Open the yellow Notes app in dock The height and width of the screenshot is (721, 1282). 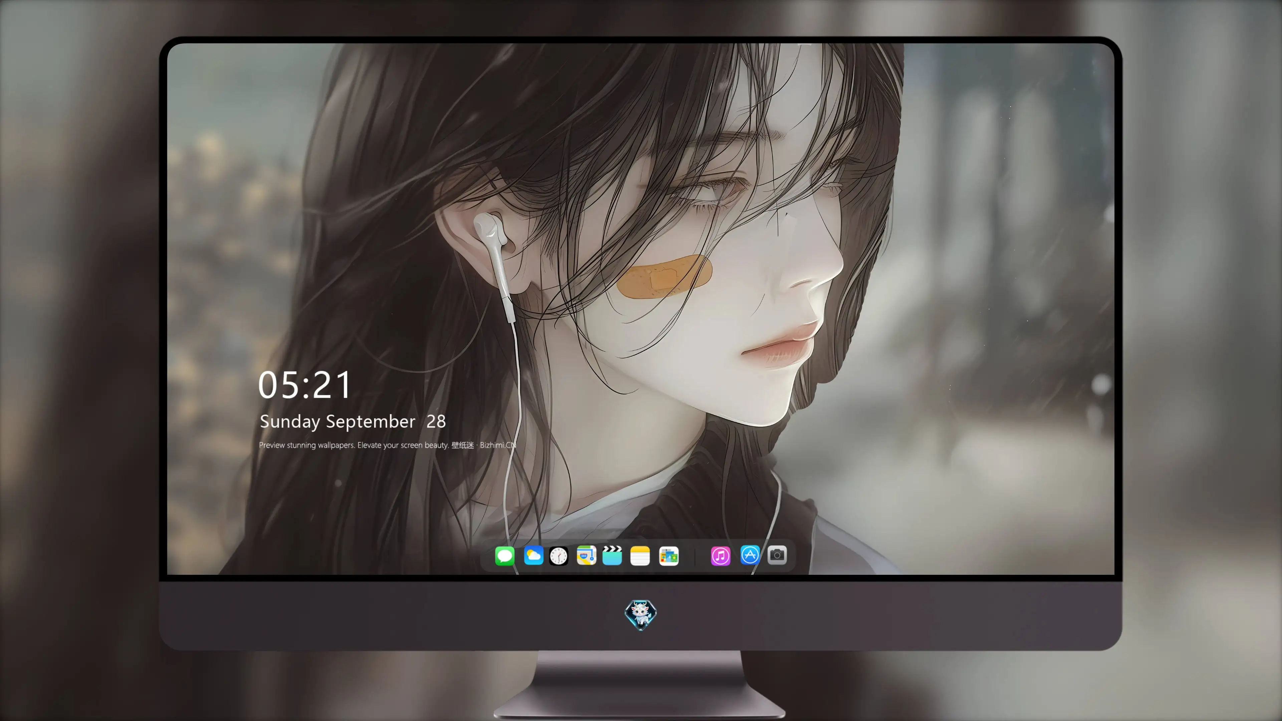coord(640,556)
